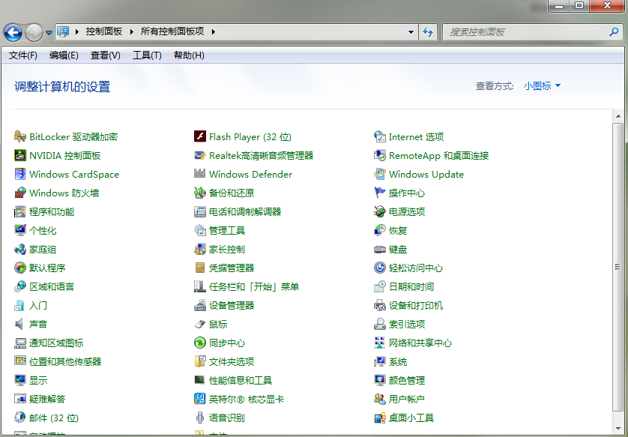628x437 pixels.
Task: Click the 操作中心 flag icon
Action: (380, 193)
